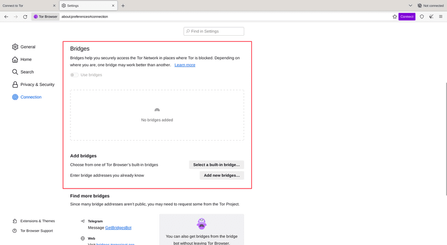This screenshot has height=245, width=447.
Task: Bookmark this page with the star icon
Action: click(394, 17)
